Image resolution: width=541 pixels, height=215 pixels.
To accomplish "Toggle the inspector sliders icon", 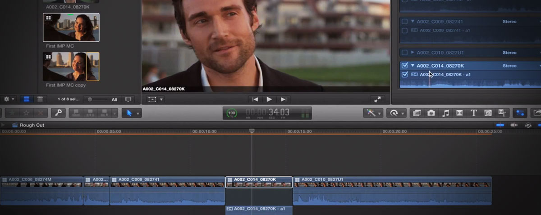I will point(520,113).
